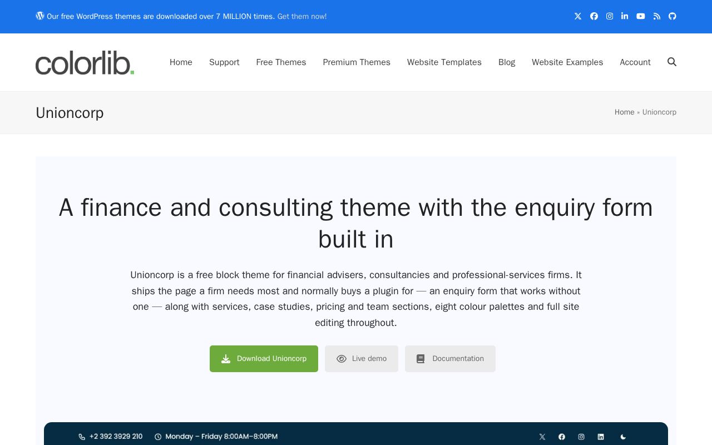Open site search magnifier icon
The image size is (712, 445).
[672, 62]
